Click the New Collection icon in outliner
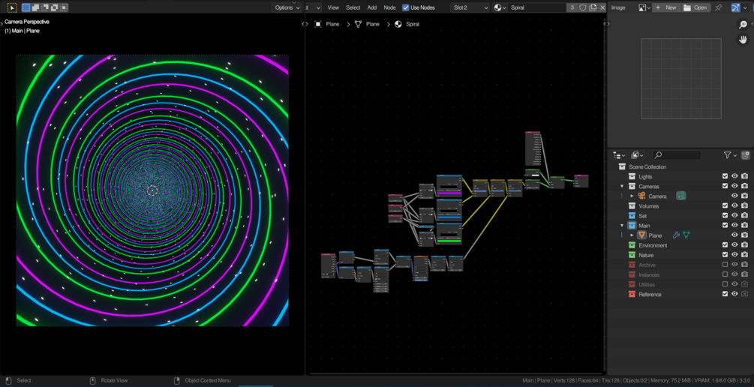 (x=745, y=155)
